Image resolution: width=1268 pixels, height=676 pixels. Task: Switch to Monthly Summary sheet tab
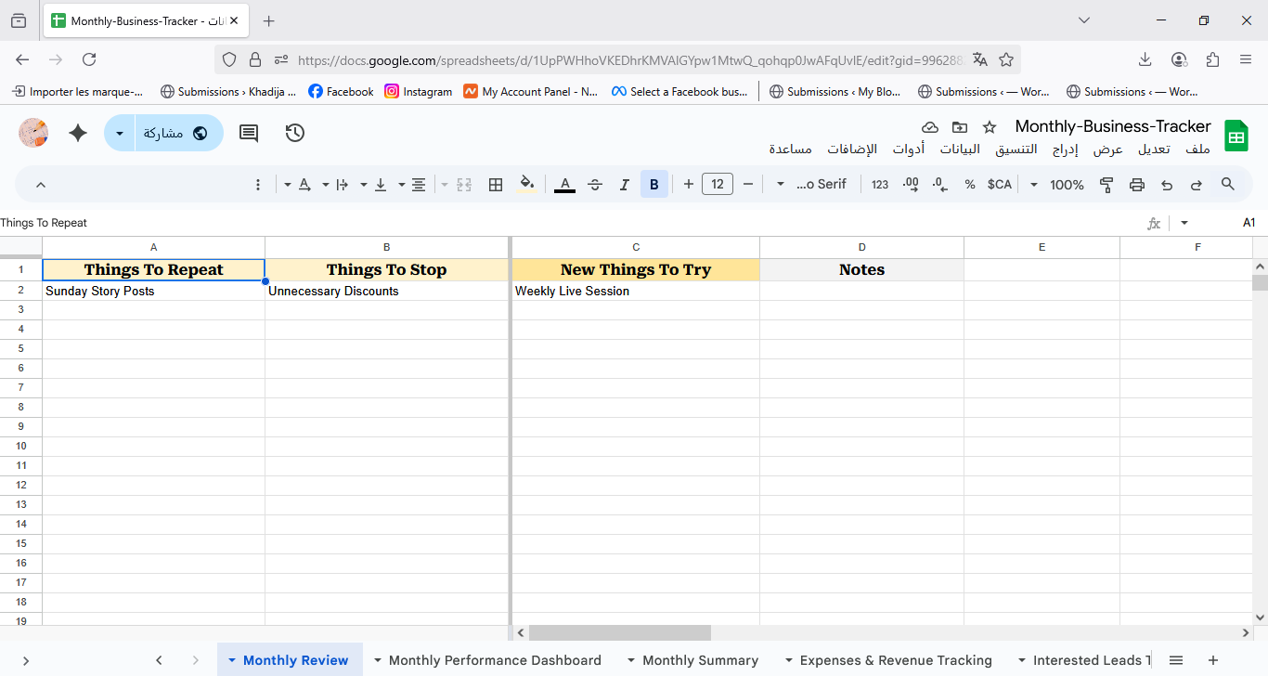pyautogui.click(x=700, y=660)
